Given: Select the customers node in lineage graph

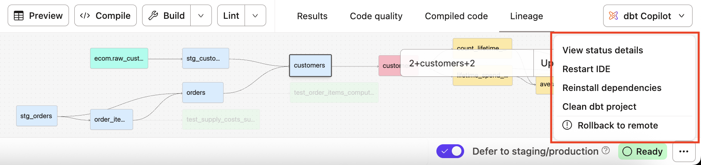Looking at the screenshot, I should click(x=310, y=66).
